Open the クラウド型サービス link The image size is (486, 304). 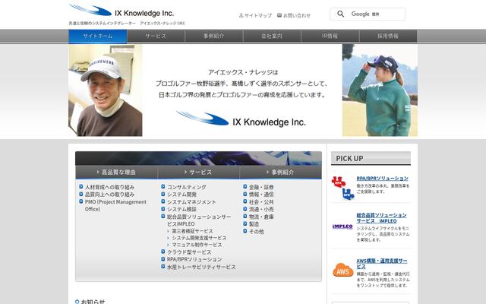189,252
